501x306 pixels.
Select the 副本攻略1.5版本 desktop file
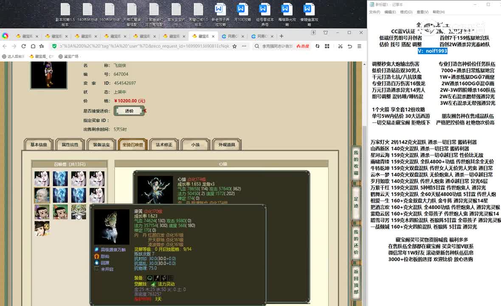click(65, 15)
